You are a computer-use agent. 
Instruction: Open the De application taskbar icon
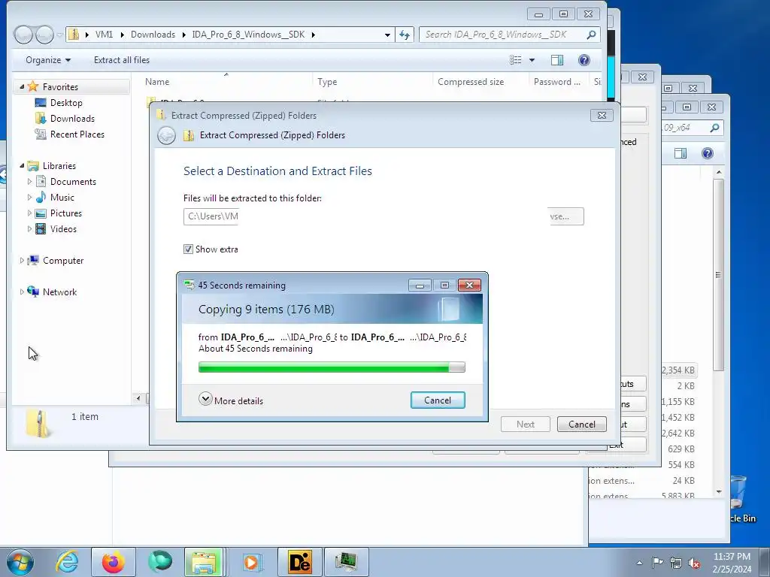[x=300, y=562]
